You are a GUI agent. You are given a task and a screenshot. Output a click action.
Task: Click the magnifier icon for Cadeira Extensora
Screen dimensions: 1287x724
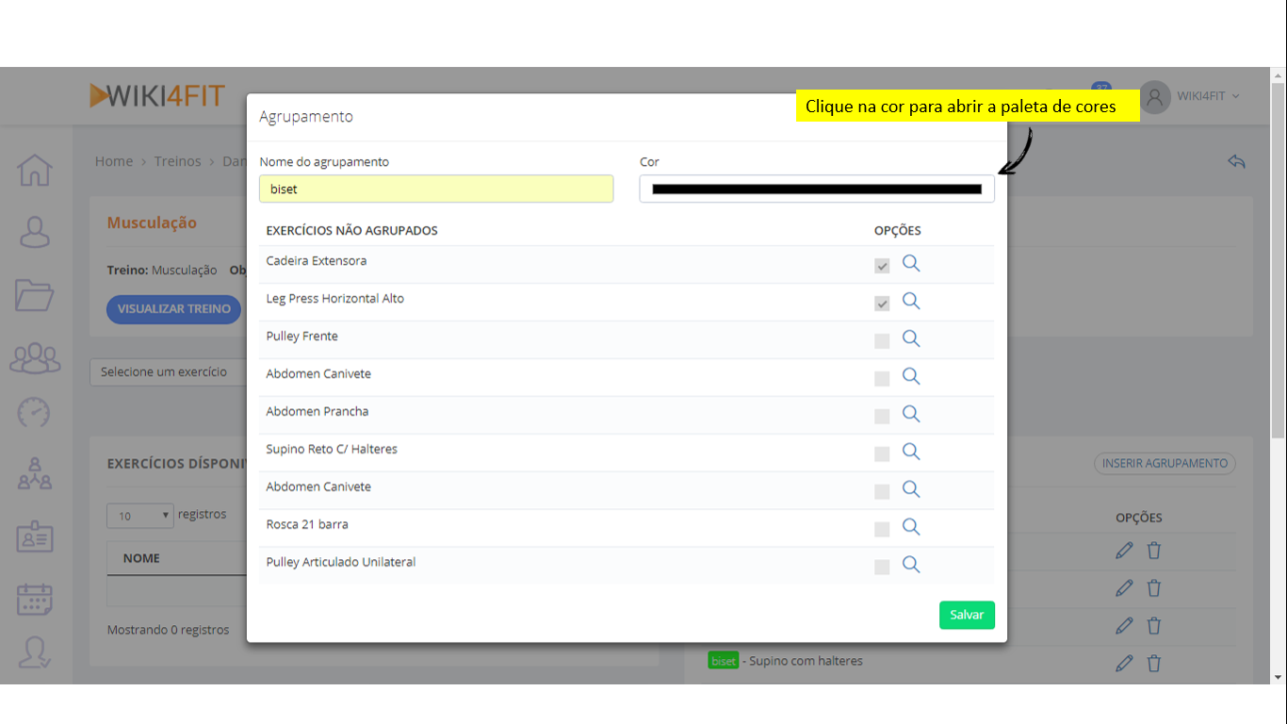911,264
